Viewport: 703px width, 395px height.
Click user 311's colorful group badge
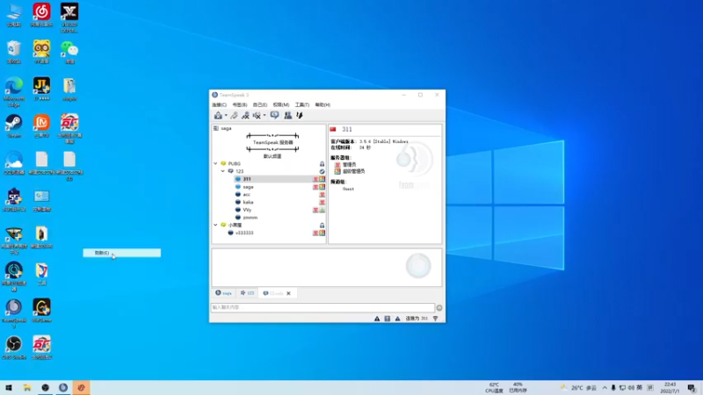point(322,179)
